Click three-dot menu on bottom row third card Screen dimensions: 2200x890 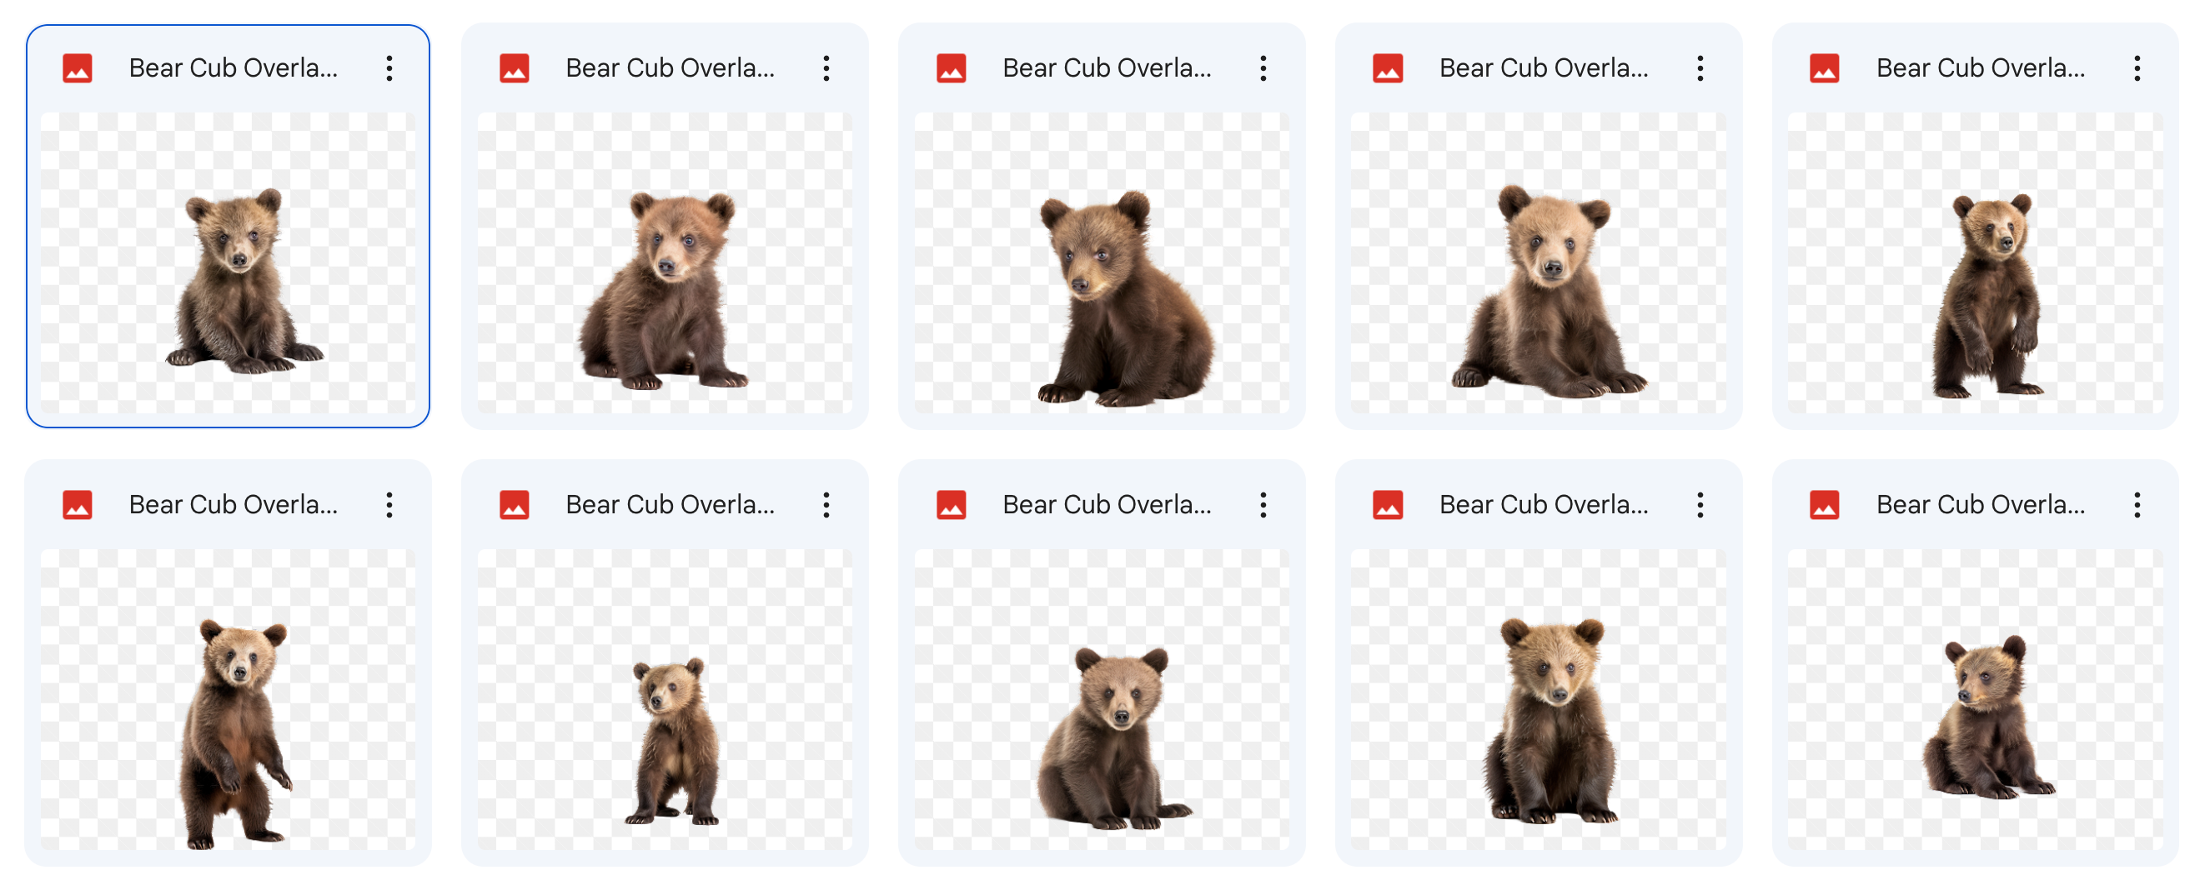(x=1263, y=505)
